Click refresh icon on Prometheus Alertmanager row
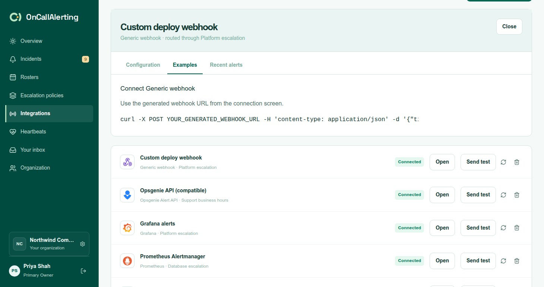544x287 pixels. (x=503, y=261)
